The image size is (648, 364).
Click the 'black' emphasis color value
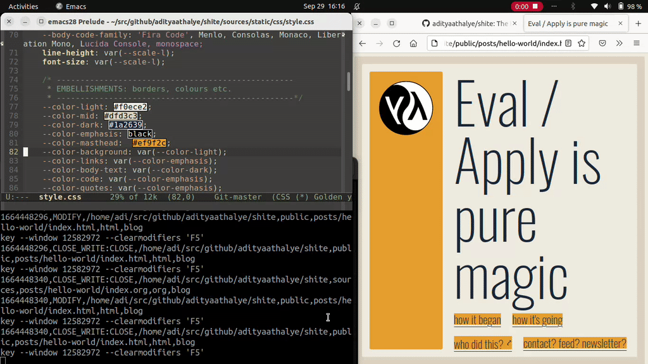click(140, 134)
